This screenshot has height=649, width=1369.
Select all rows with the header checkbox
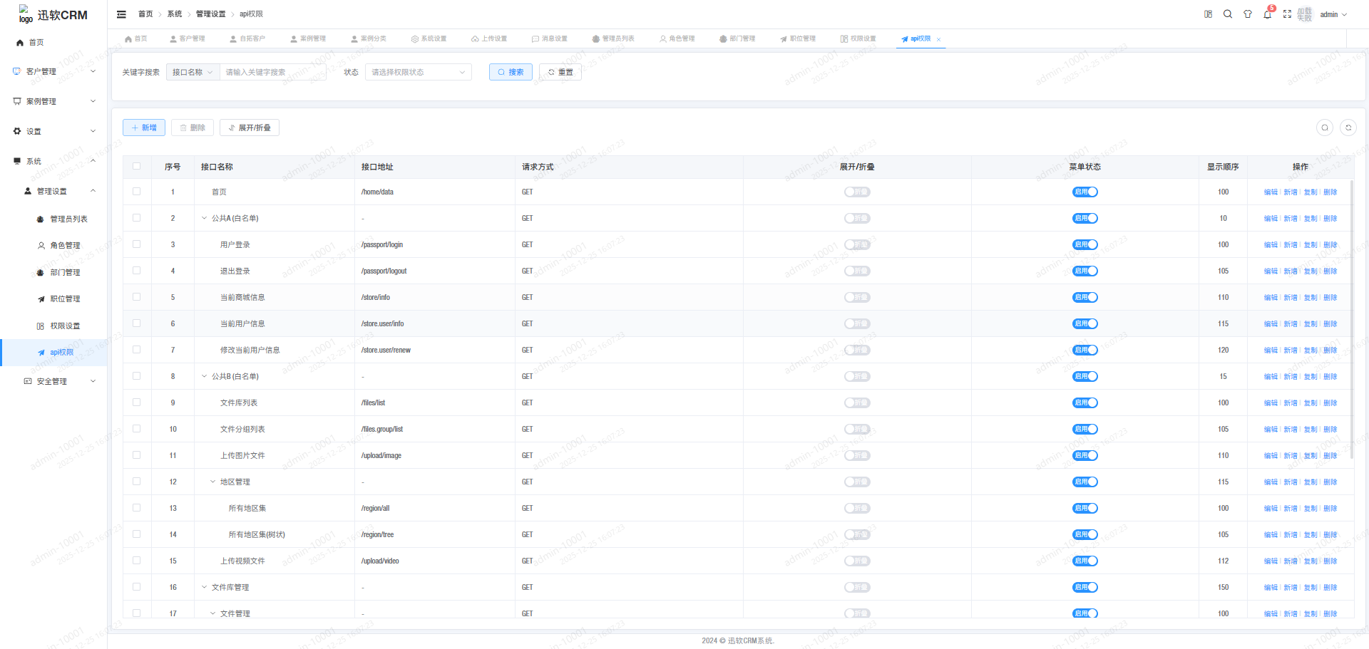(x=137, y=166)
